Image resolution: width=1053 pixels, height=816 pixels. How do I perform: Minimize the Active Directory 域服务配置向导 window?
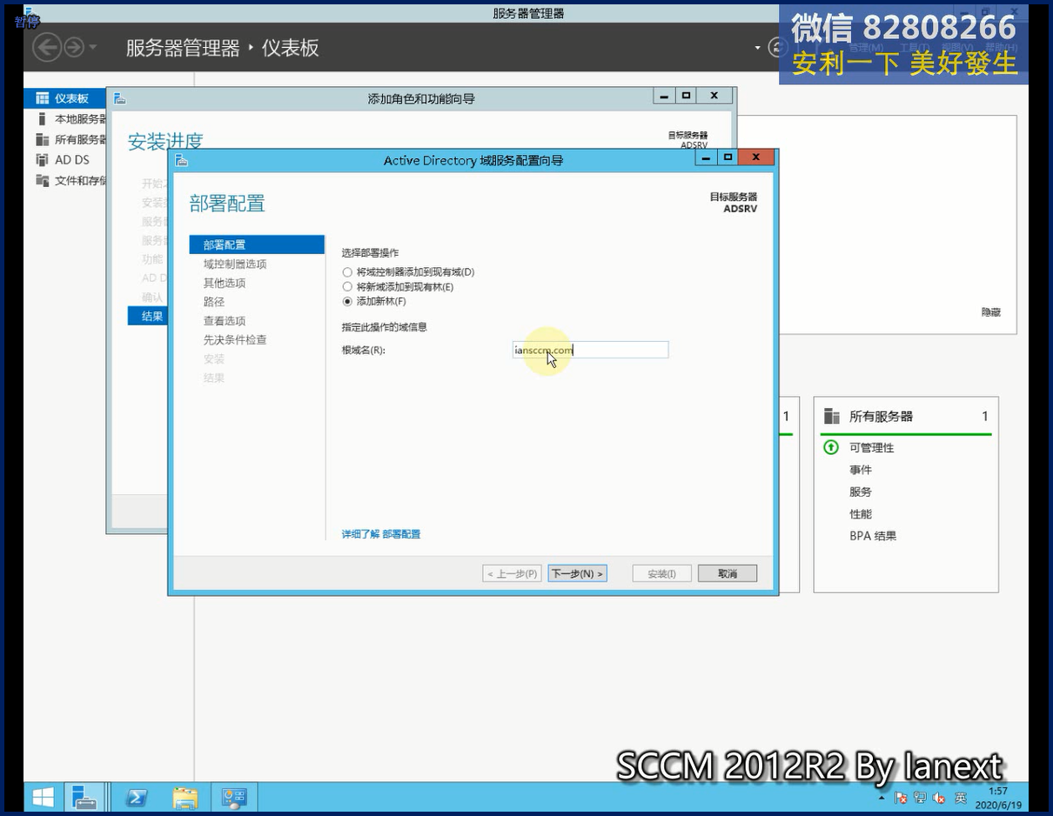(706, 157)
